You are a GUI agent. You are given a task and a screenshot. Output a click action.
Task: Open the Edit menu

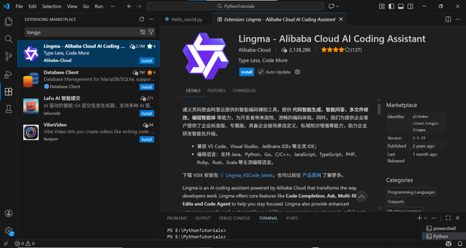coord(33,6)
